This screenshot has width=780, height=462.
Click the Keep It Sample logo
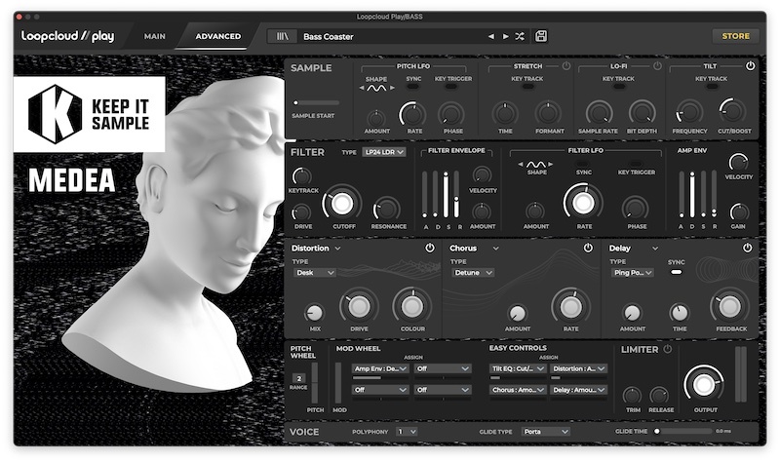[x=90, y=116]
